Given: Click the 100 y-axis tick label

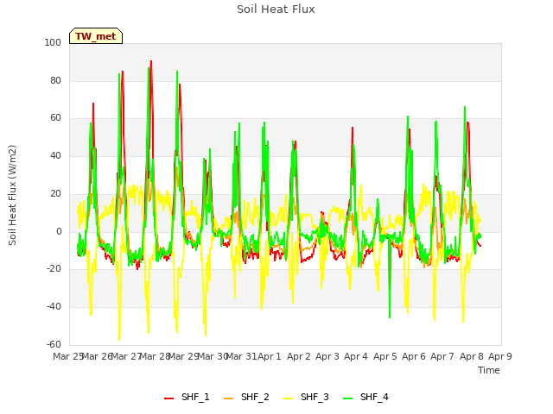Looking at the screenshot, I should [x=53, y=43].
